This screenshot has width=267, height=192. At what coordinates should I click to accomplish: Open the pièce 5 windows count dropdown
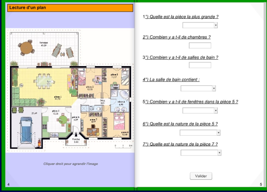(x=200, y=110)
